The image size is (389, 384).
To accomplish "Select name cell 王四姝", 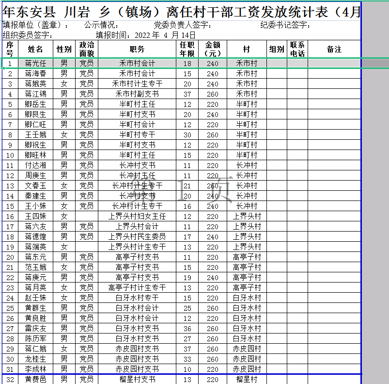I will [x=35, y=216].
